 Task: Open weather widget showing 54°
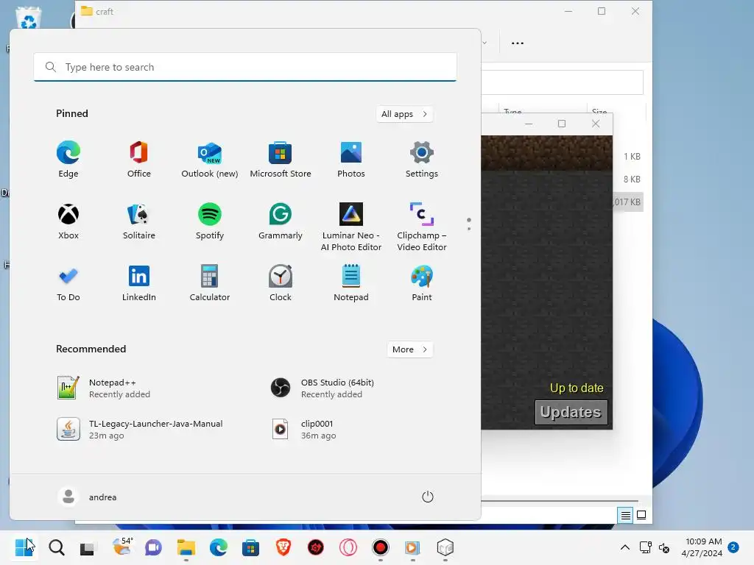tap(122, 547)
